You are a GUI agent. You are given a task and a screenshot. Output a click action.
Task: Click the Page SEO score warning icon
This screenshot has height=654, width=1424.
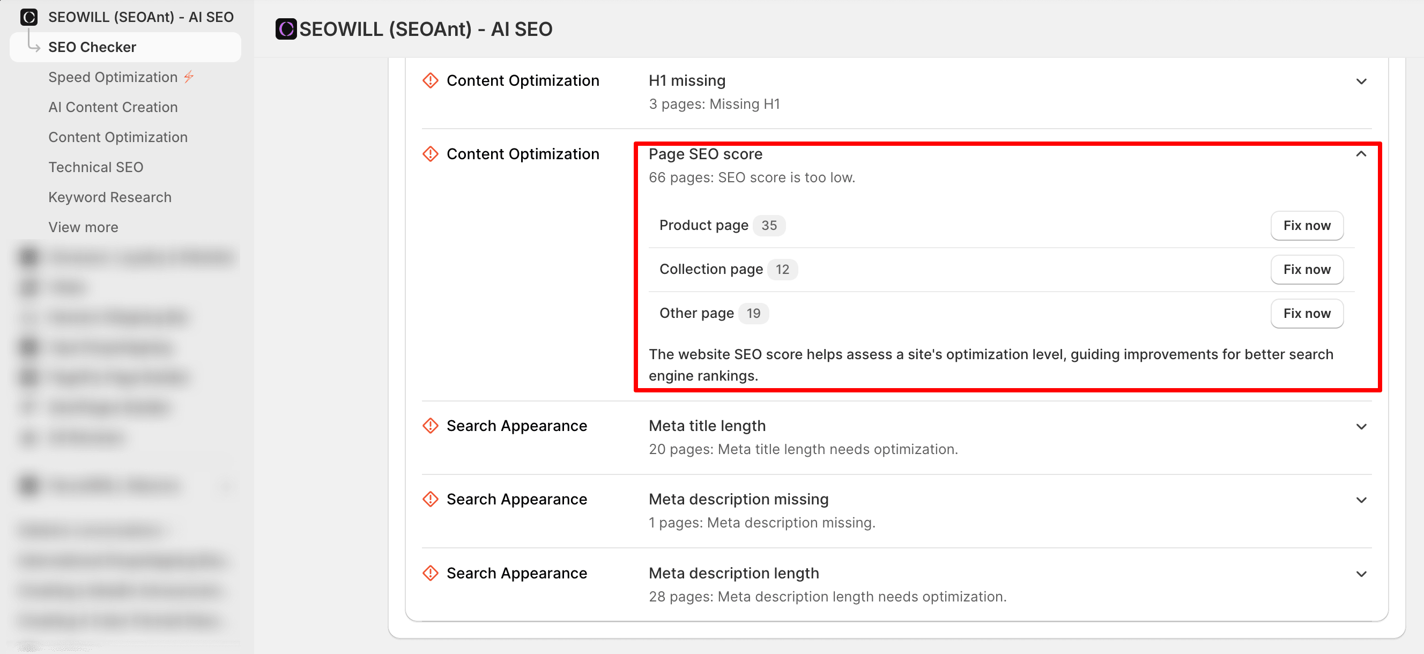click(430, 154)
